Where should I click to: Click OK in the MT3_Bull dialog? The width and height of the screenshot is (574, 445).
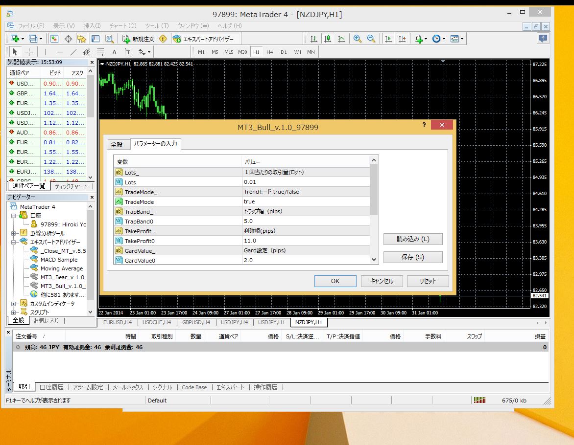point(335,281)
